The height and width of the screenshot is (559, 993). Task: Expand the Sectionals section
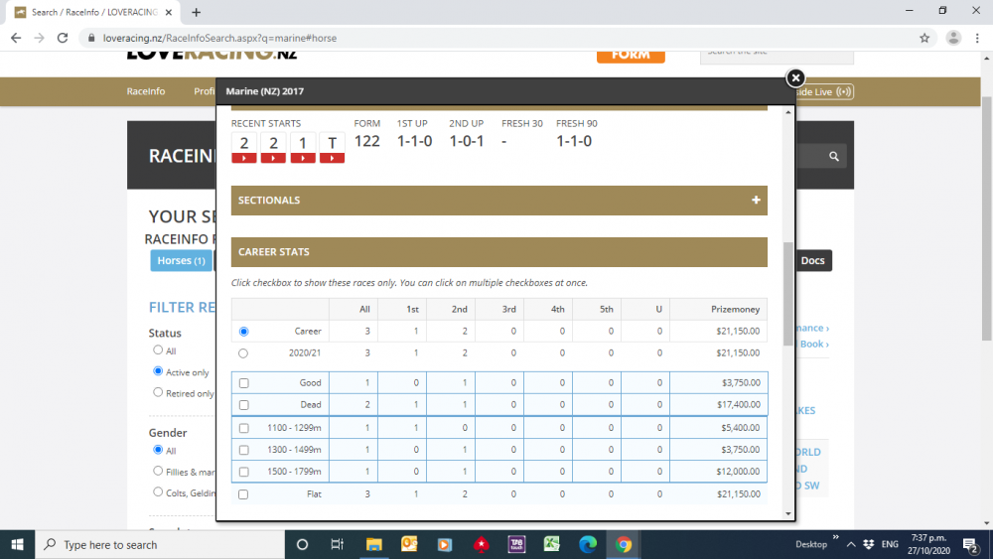click(x=756, y=201)
